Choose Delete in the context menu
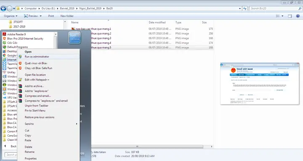Image resolution: width=303 pixels, height=161 pixels. point(29,147)
